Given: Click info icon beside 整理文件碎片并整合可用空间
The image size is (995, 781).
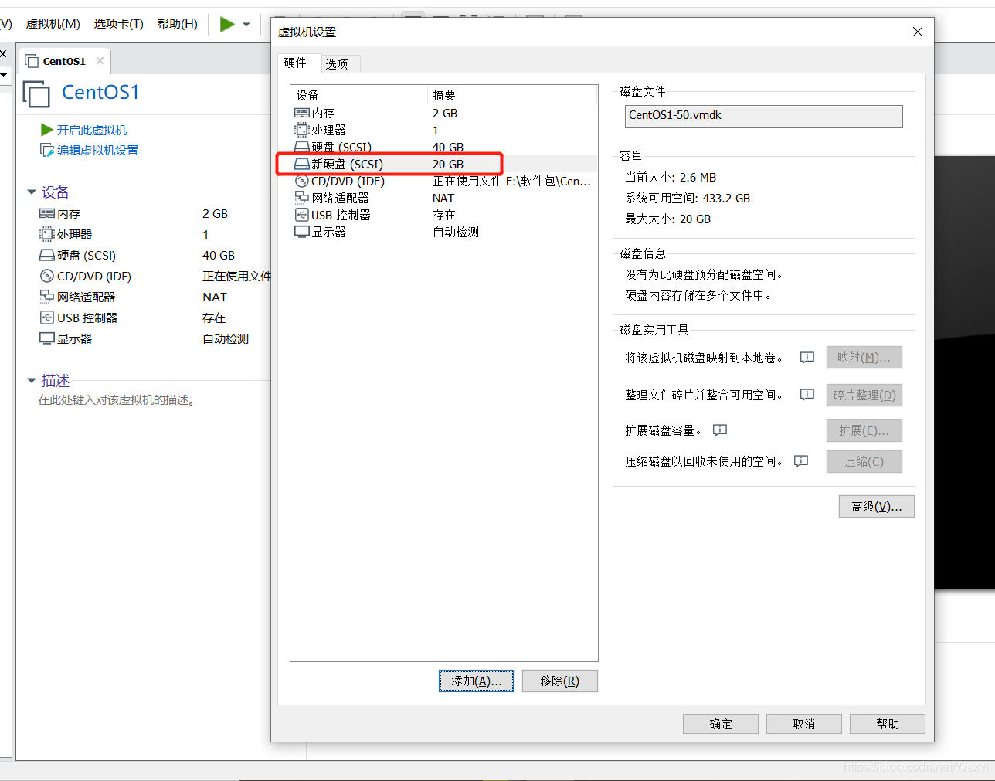Looking at the screenshot, I should [807, 395].
